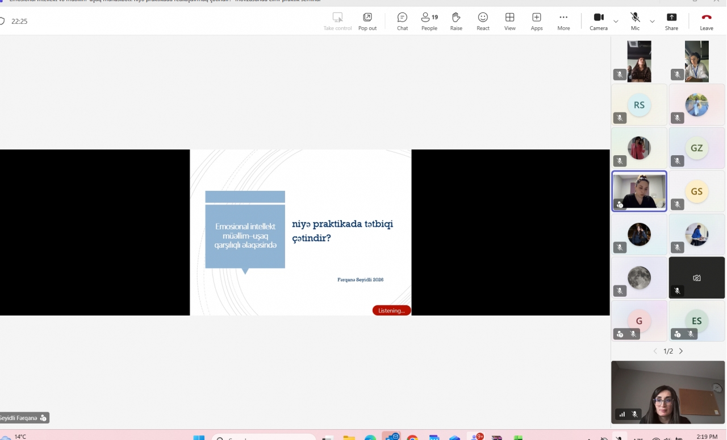The height and width of the screenshot is (440, 727).
Task: Click Pop out shared content
Action: 367,21
